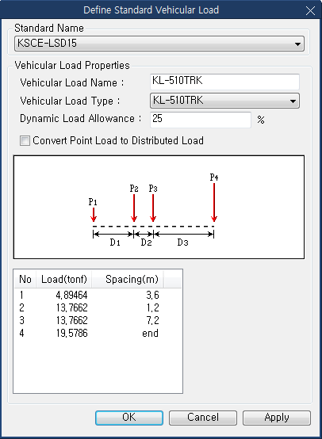
Task: Click inside the Vehicular Load Name field
Action: coord(224,82)
